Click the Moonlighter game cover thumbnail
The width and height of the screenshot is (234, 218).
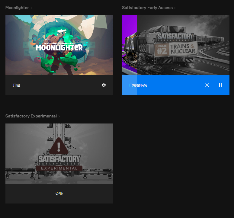coord(59,45)
